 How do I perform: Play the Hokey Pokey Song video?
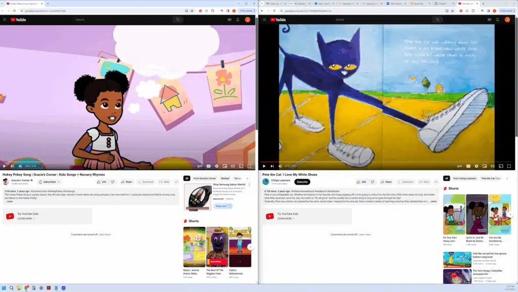coord(4,166)
